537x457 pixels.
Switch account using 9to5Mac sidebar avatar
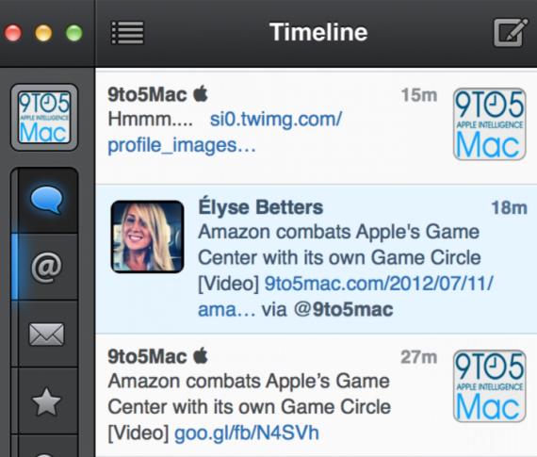[x=44, y=118]
